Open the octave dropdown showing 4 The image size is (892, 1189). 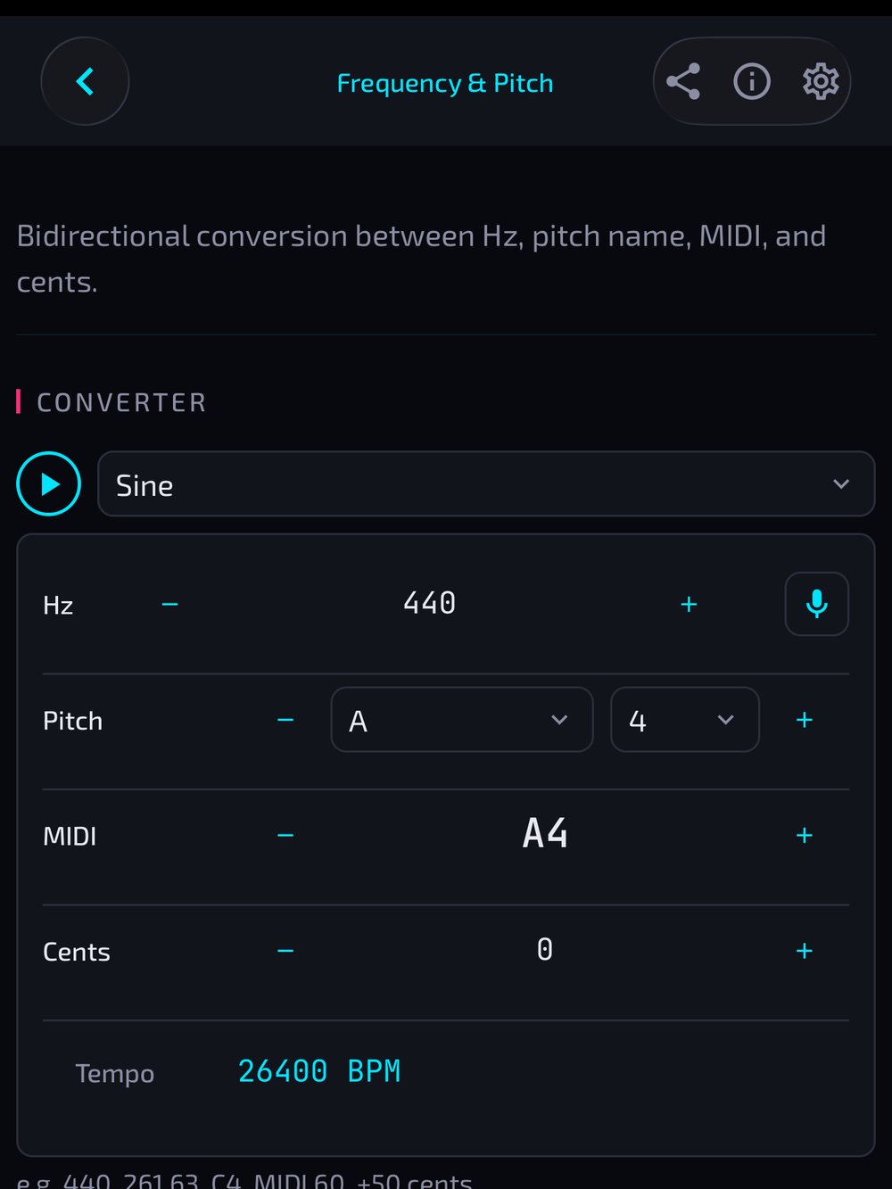[684, 720]
